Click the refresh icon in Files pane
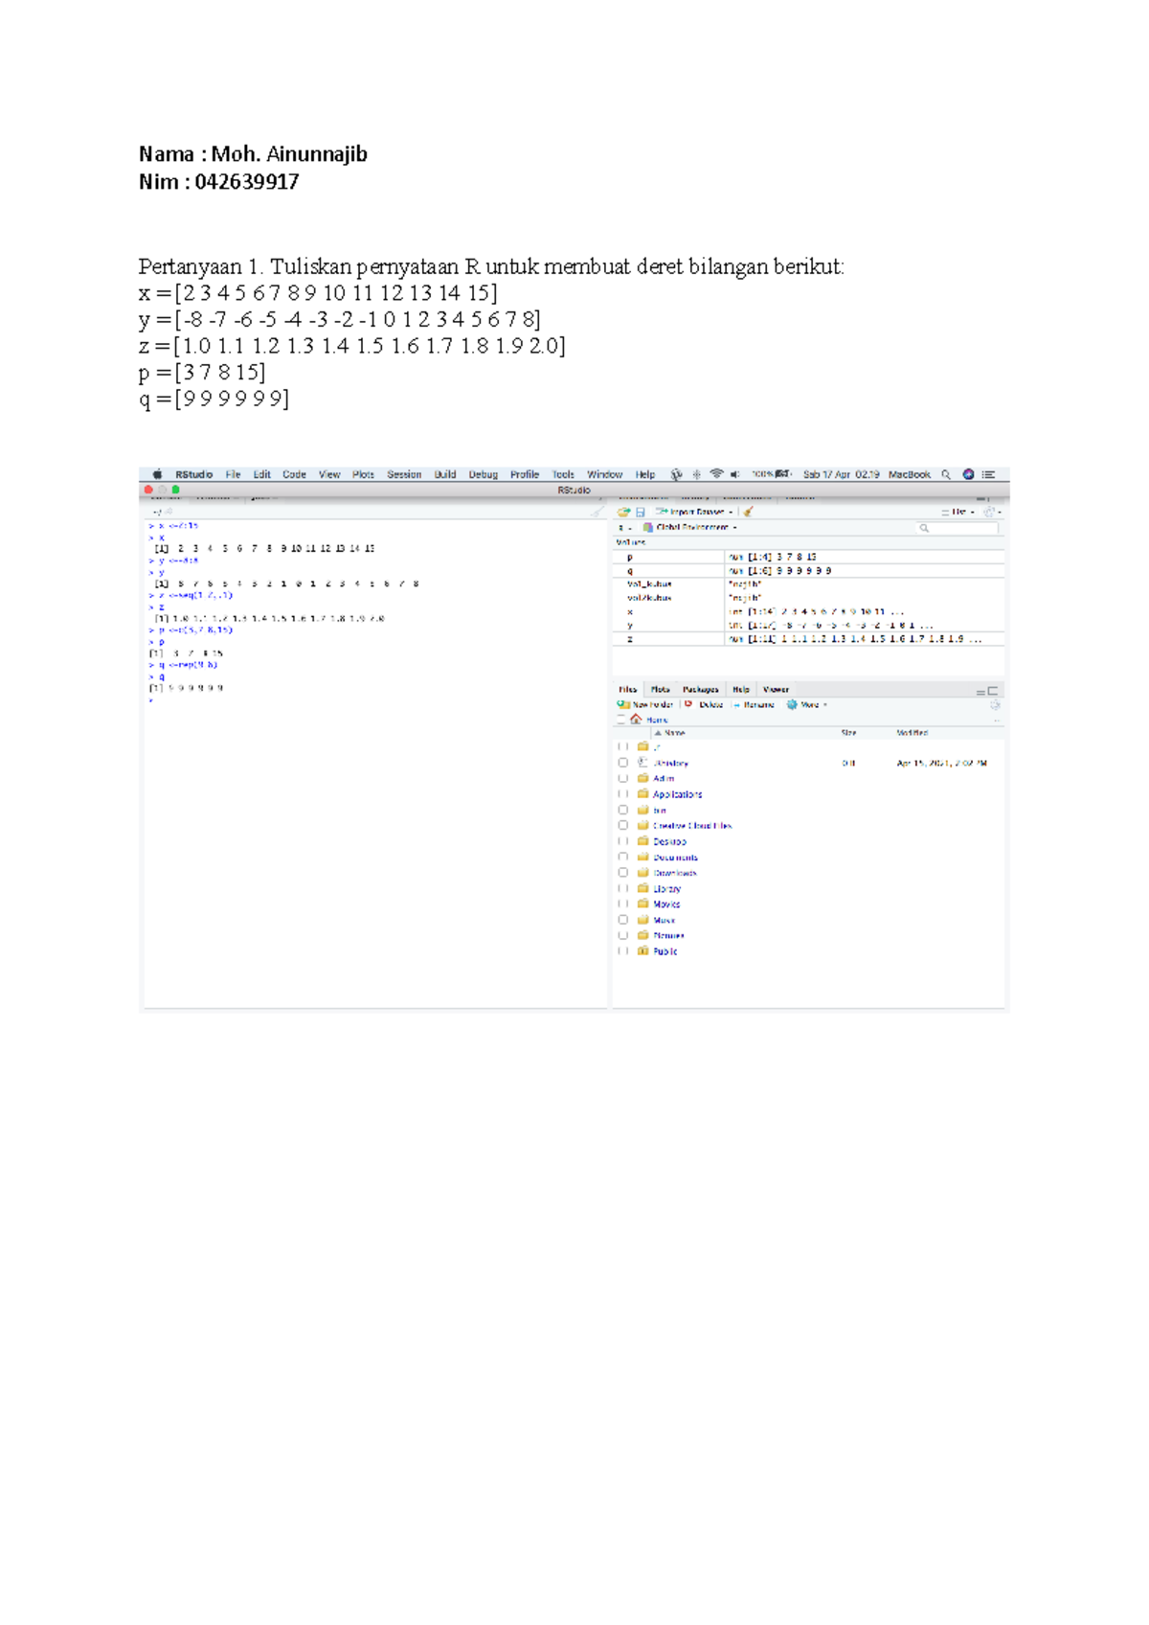This screenshot has height=1625, width=1149. (995, 704)
